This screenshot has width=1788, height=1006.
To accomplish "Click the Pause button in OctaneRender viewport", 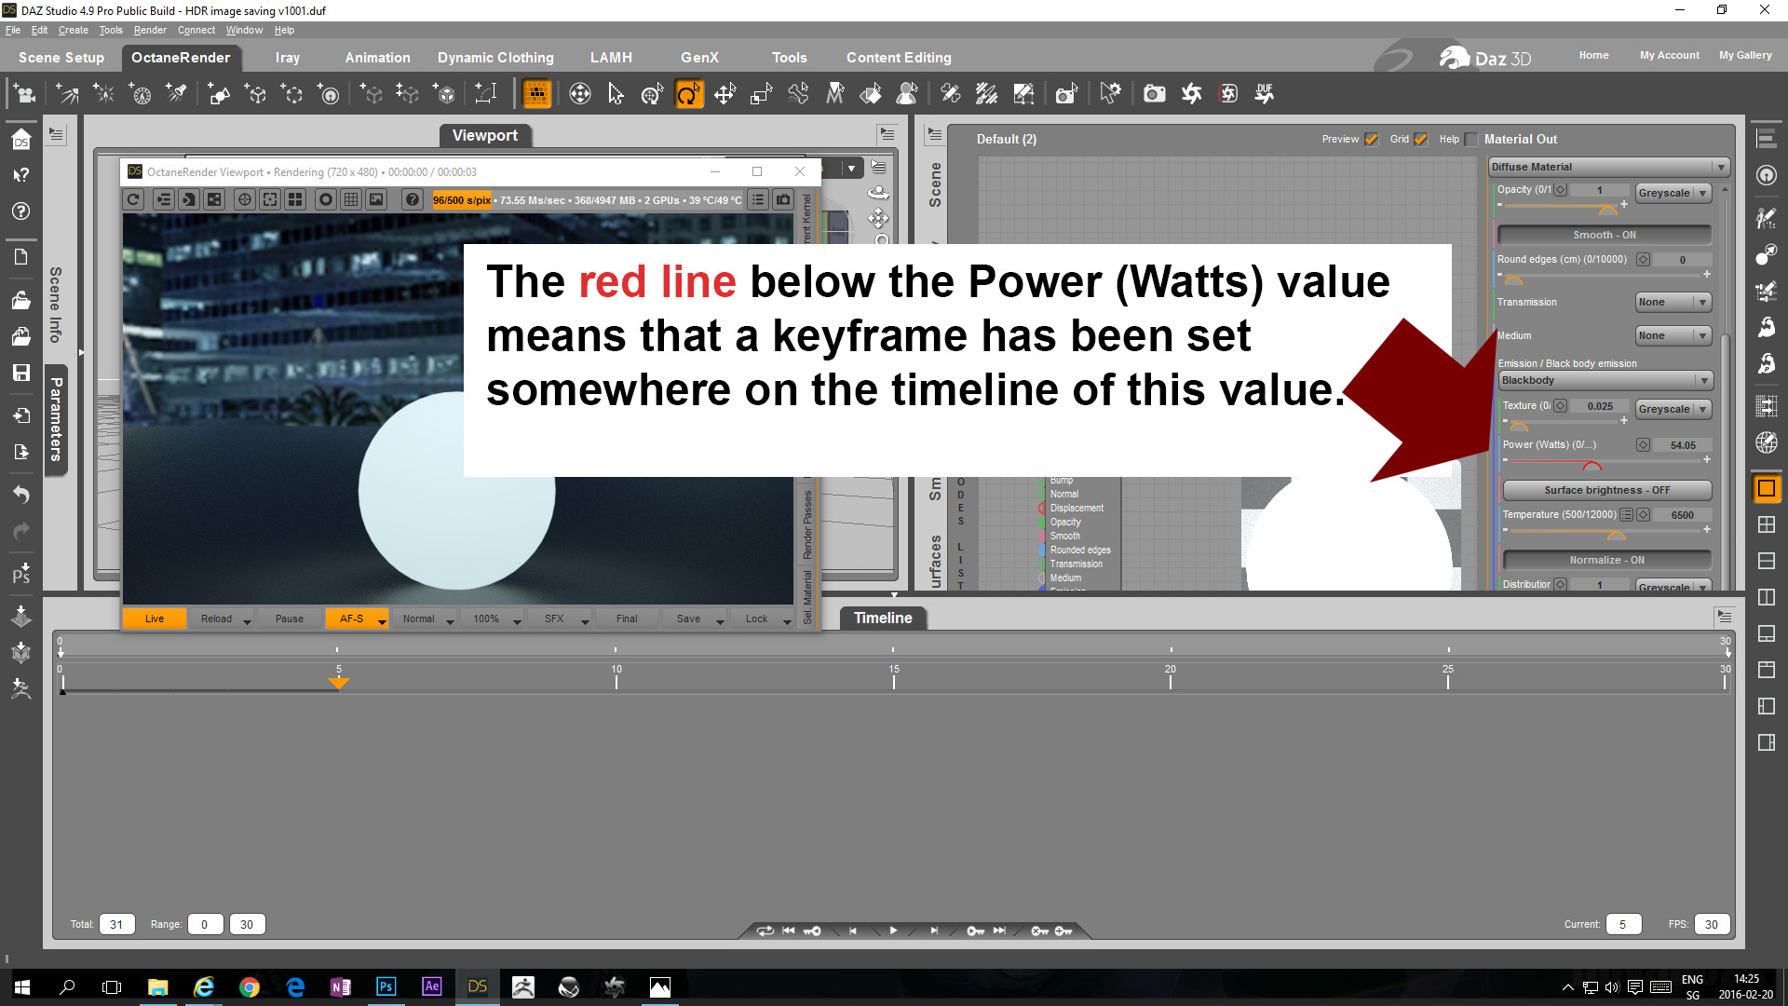I will pyautogui.click(x=289, y=619).
